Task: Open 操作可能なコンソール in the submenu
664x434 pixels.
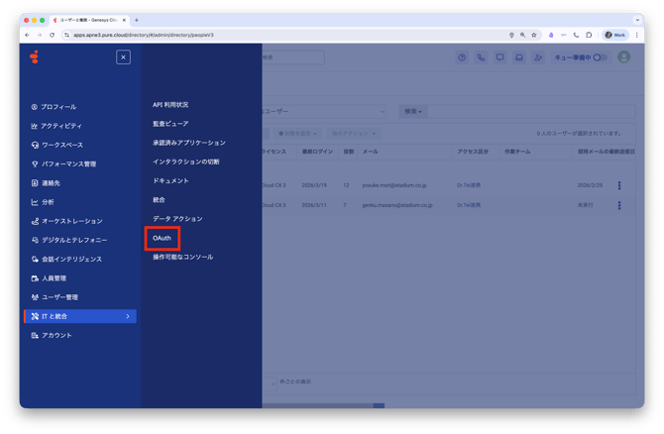Action: [183, 257]
